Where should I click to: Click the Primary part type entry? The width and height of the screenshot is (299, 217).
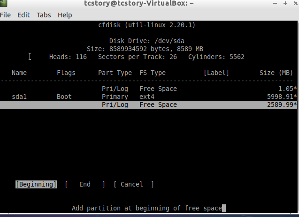click(x=115, y=97)
